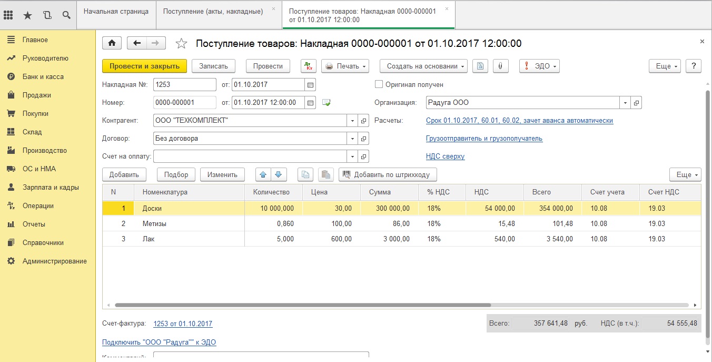Expand the Контрагент dropdown list
The image size is (712, 362).
point(352,121)
